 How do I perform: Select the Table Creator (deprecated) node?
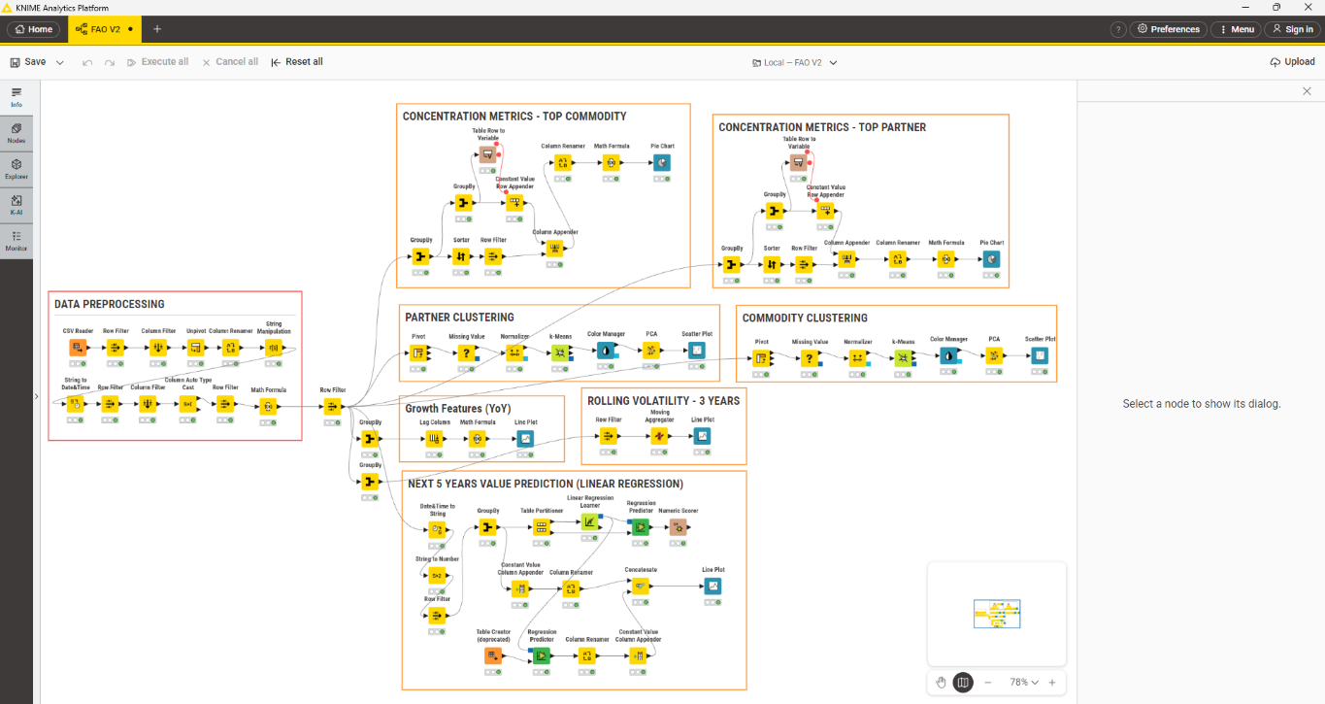coord(493,656)
